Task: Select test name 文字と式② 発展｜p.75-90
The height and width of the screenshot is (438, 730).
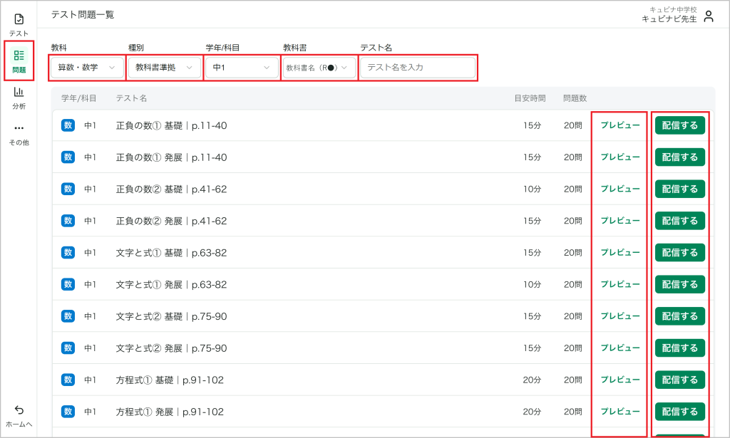Action: pyautogui.click(x=171, y=348)
